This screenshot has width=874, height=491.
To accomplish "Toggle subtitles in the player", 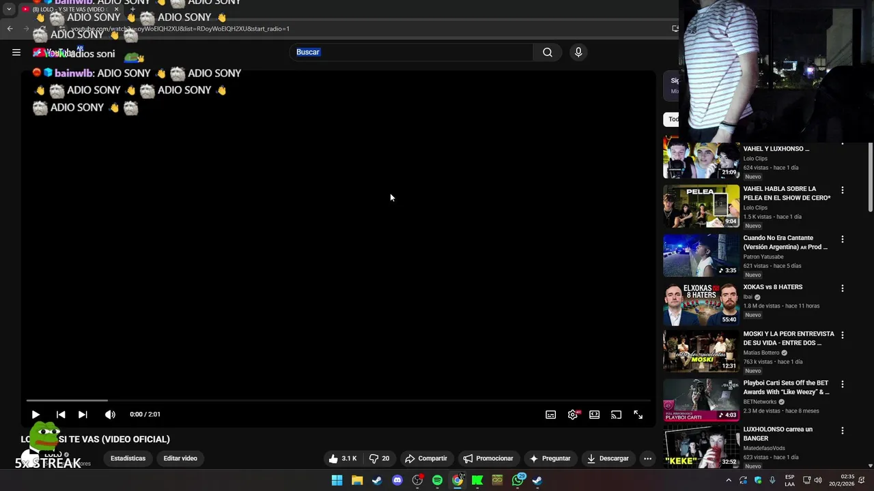I will coord(550,415).
